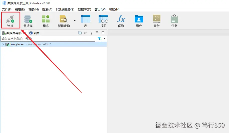Open the 帮助(H) menu
This screenshot has height=133, width=229.
pos(114,9)
